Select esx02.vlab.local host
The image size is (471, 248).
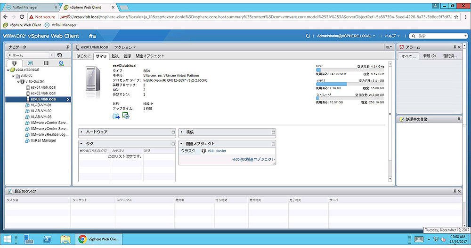pyautogui.click(x=43, y=93)
